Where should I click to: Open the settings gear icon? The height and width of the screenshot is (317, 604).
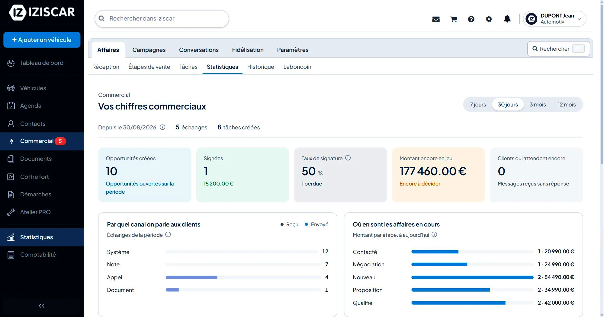489,19
